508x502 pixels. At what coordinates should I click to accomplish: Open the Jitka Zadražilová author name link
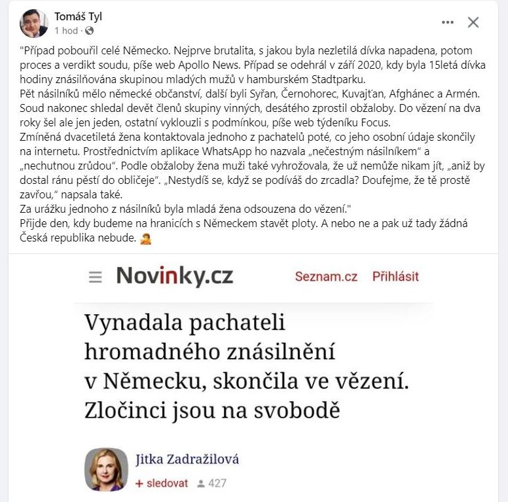tap(187, 459)
